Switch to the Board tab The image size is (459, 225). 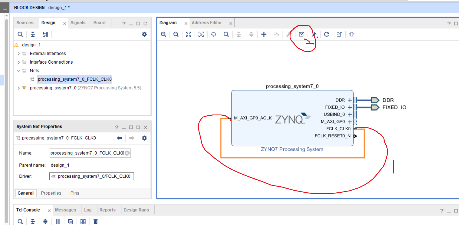click(99, 23)
